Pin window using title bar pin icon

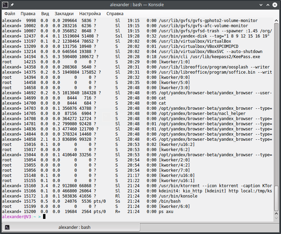click(12, 5)
